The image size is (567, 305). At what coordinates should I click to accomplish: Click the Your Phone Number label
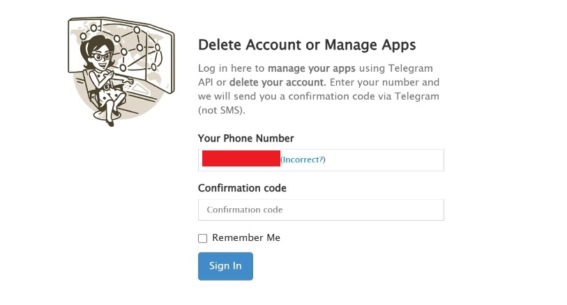point(245,138)
